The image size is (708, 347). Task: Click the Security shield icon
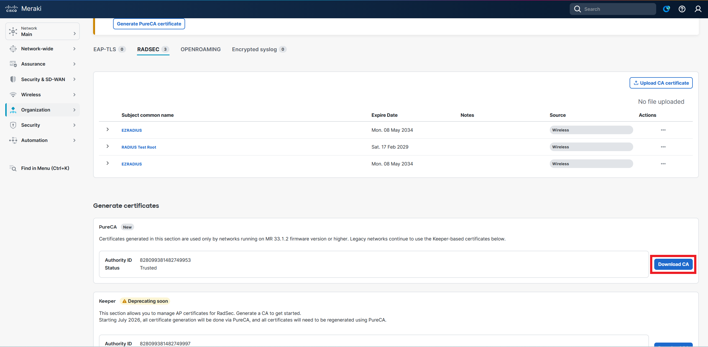coord(13,125)
